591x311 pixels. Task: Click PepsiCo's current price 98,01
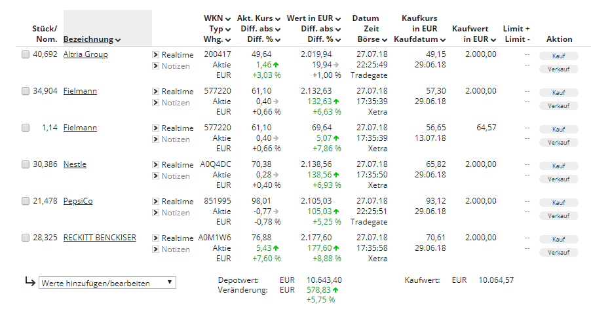[261, 201]
